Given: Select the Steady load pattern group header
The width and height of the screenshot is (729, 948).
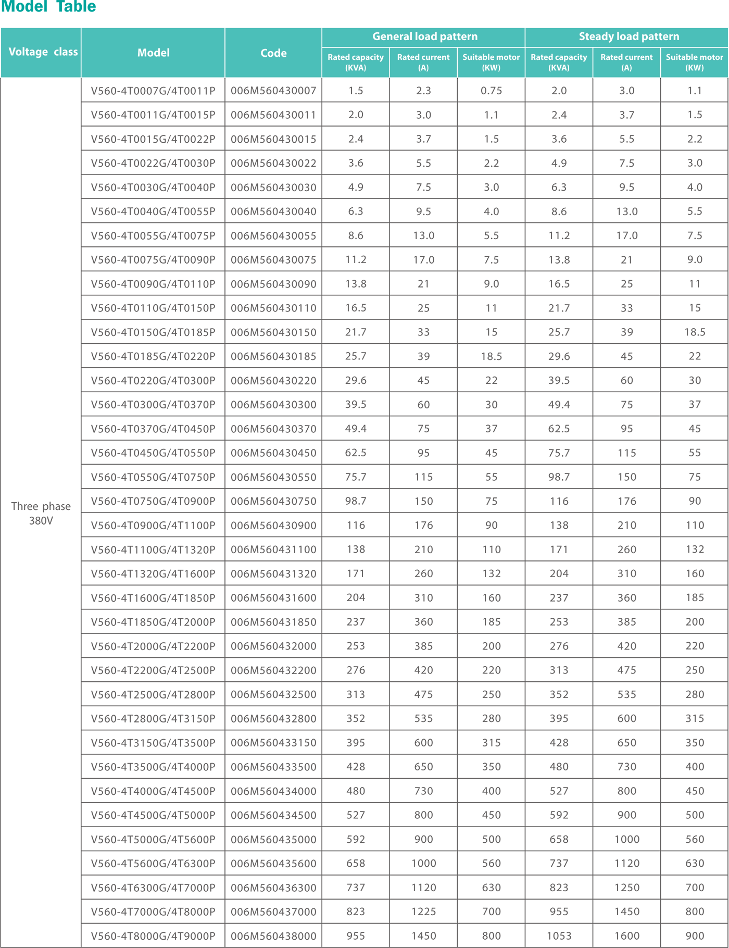Looking at the screenshot, I should (628, 36).
